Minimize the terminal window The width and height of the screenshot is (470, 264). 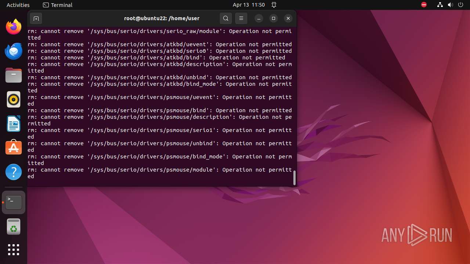(259, 18)
